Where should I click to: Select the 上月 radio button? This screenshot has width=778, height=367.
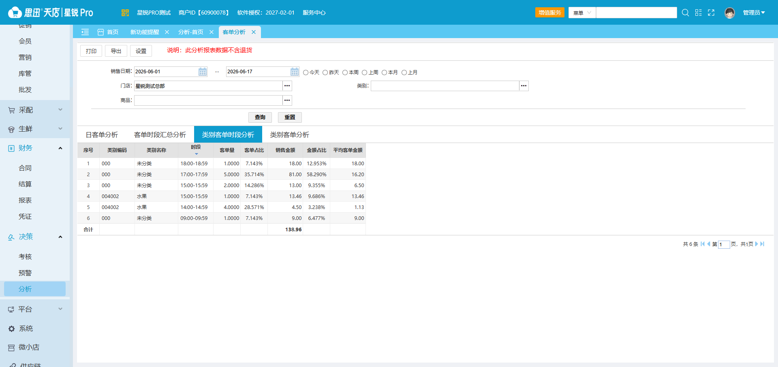[x=404, y=73]
